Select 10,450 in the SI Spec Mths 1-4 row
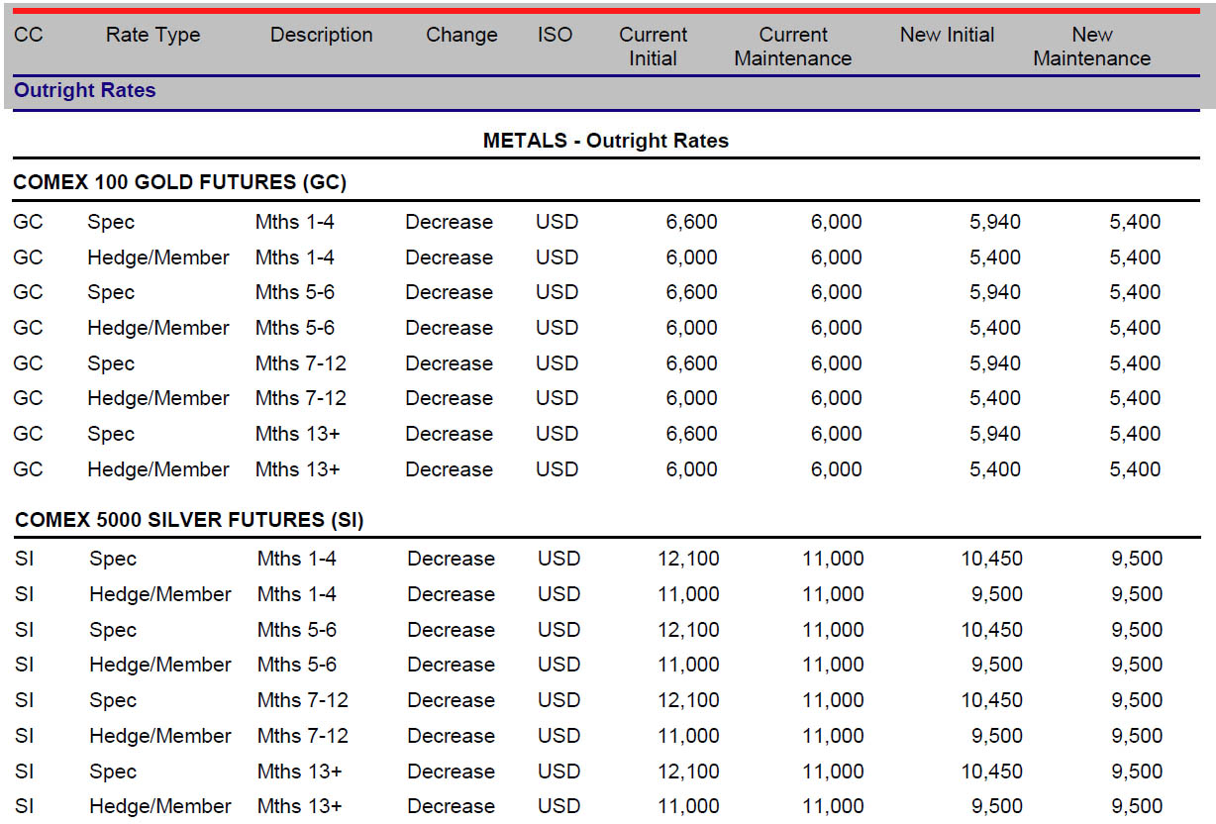Screen dimensions: 1216x824 (992, 559)
